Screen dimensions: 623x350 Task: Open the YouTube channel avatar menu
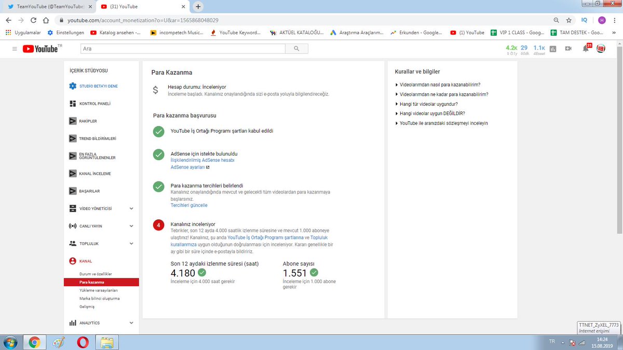pyautogui.click(x=601, y=49)
